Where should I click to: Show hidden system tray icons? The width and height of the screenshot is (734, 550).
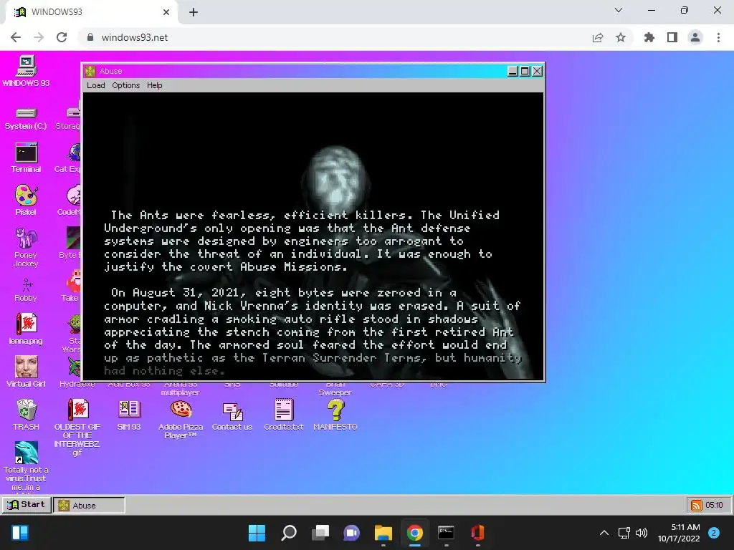coord(604,533)
